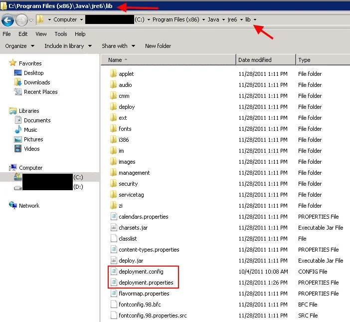Image resolution: width=350 pixels, height=322 pixels.
Task: Click the Network icon in navigation pane
Action: pyautogui.click(x=13, y=205)
